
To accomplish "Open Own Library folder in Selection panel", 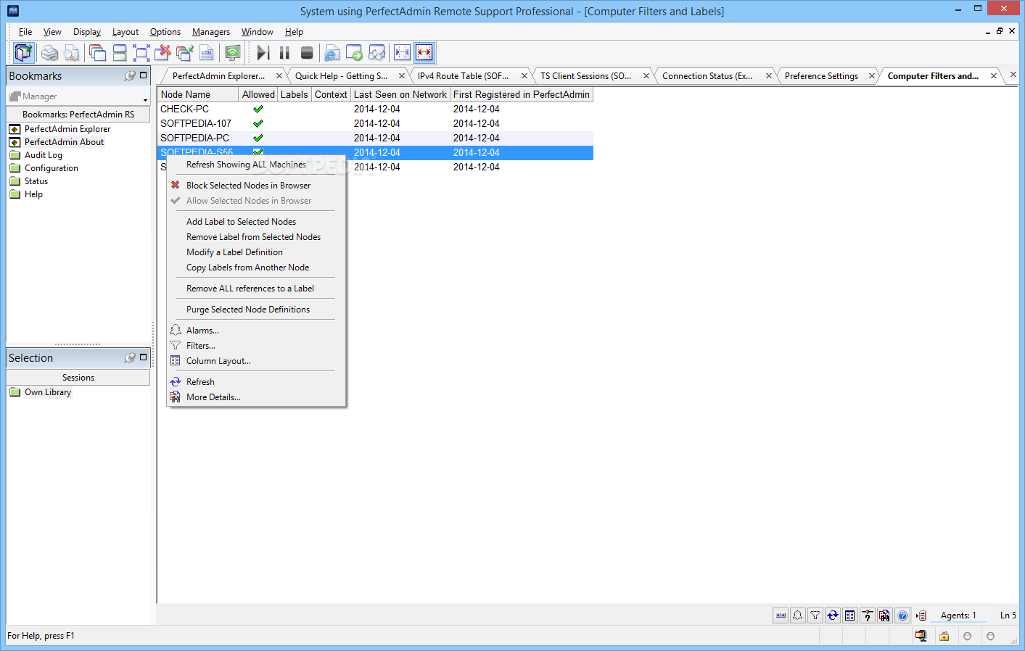I will pos(48,392).
